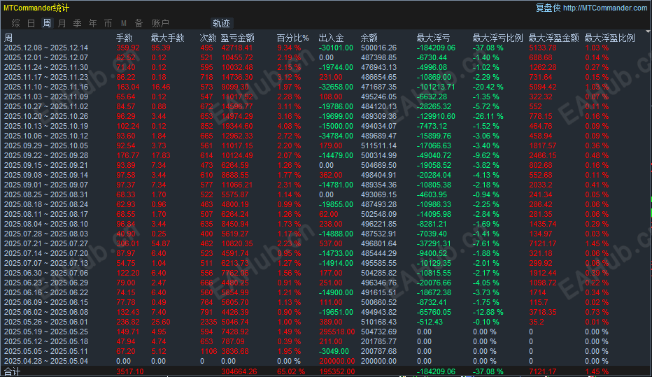
Task: Click the total profit 304664.26
Action: (239, 371)
